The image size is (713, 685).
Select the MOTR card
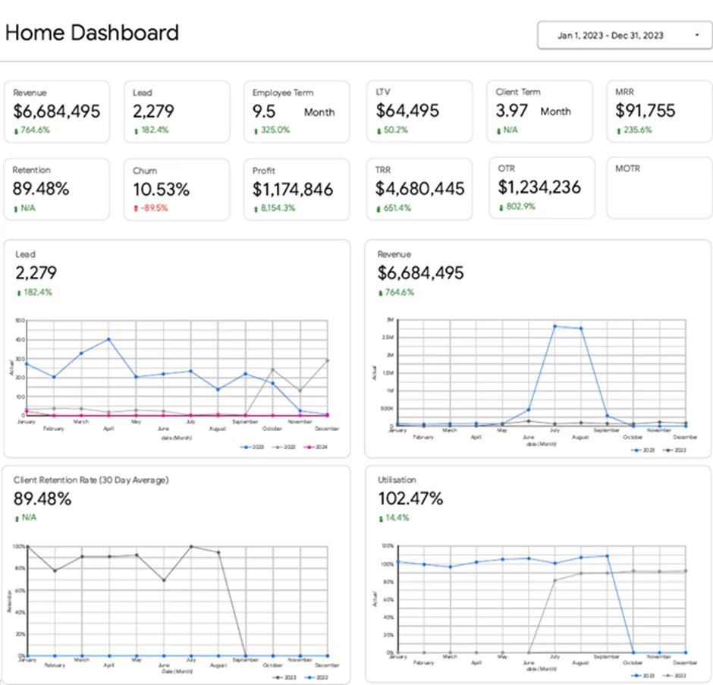pyautogui.click(x=658, y=188)
